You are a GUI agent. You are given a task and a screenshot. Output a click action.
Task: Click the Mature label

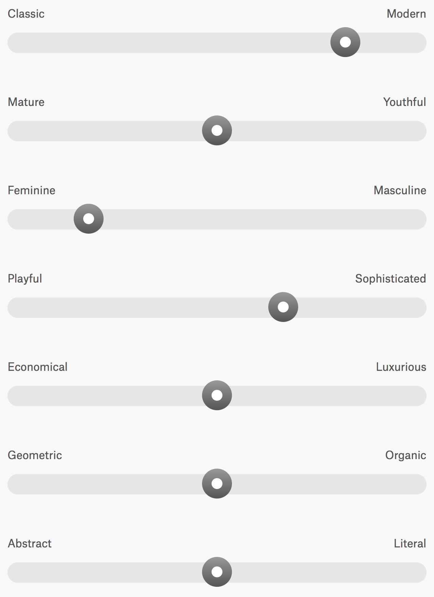coord(26,102)
